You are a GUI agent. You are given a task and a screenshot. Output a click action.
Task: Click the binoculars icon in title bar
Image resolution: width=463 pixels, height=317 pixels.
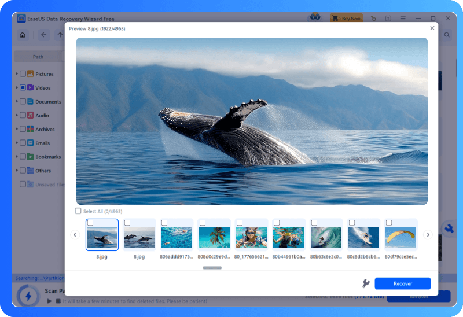click(315, 17)
